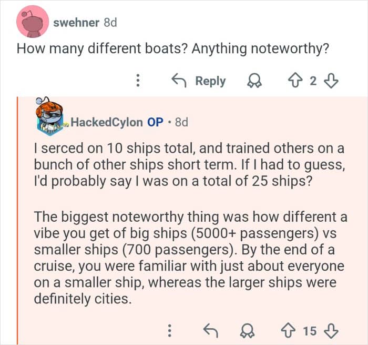Click the Reply button under swehner's comment
Screen dimensions: 368x345
coord(199,81)
